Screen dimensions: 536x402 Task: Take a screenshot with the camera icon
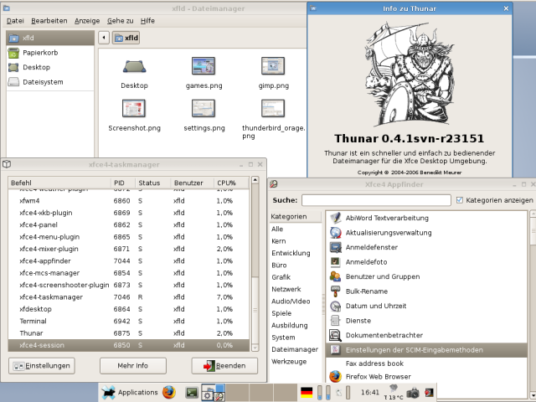coord(413,393)
